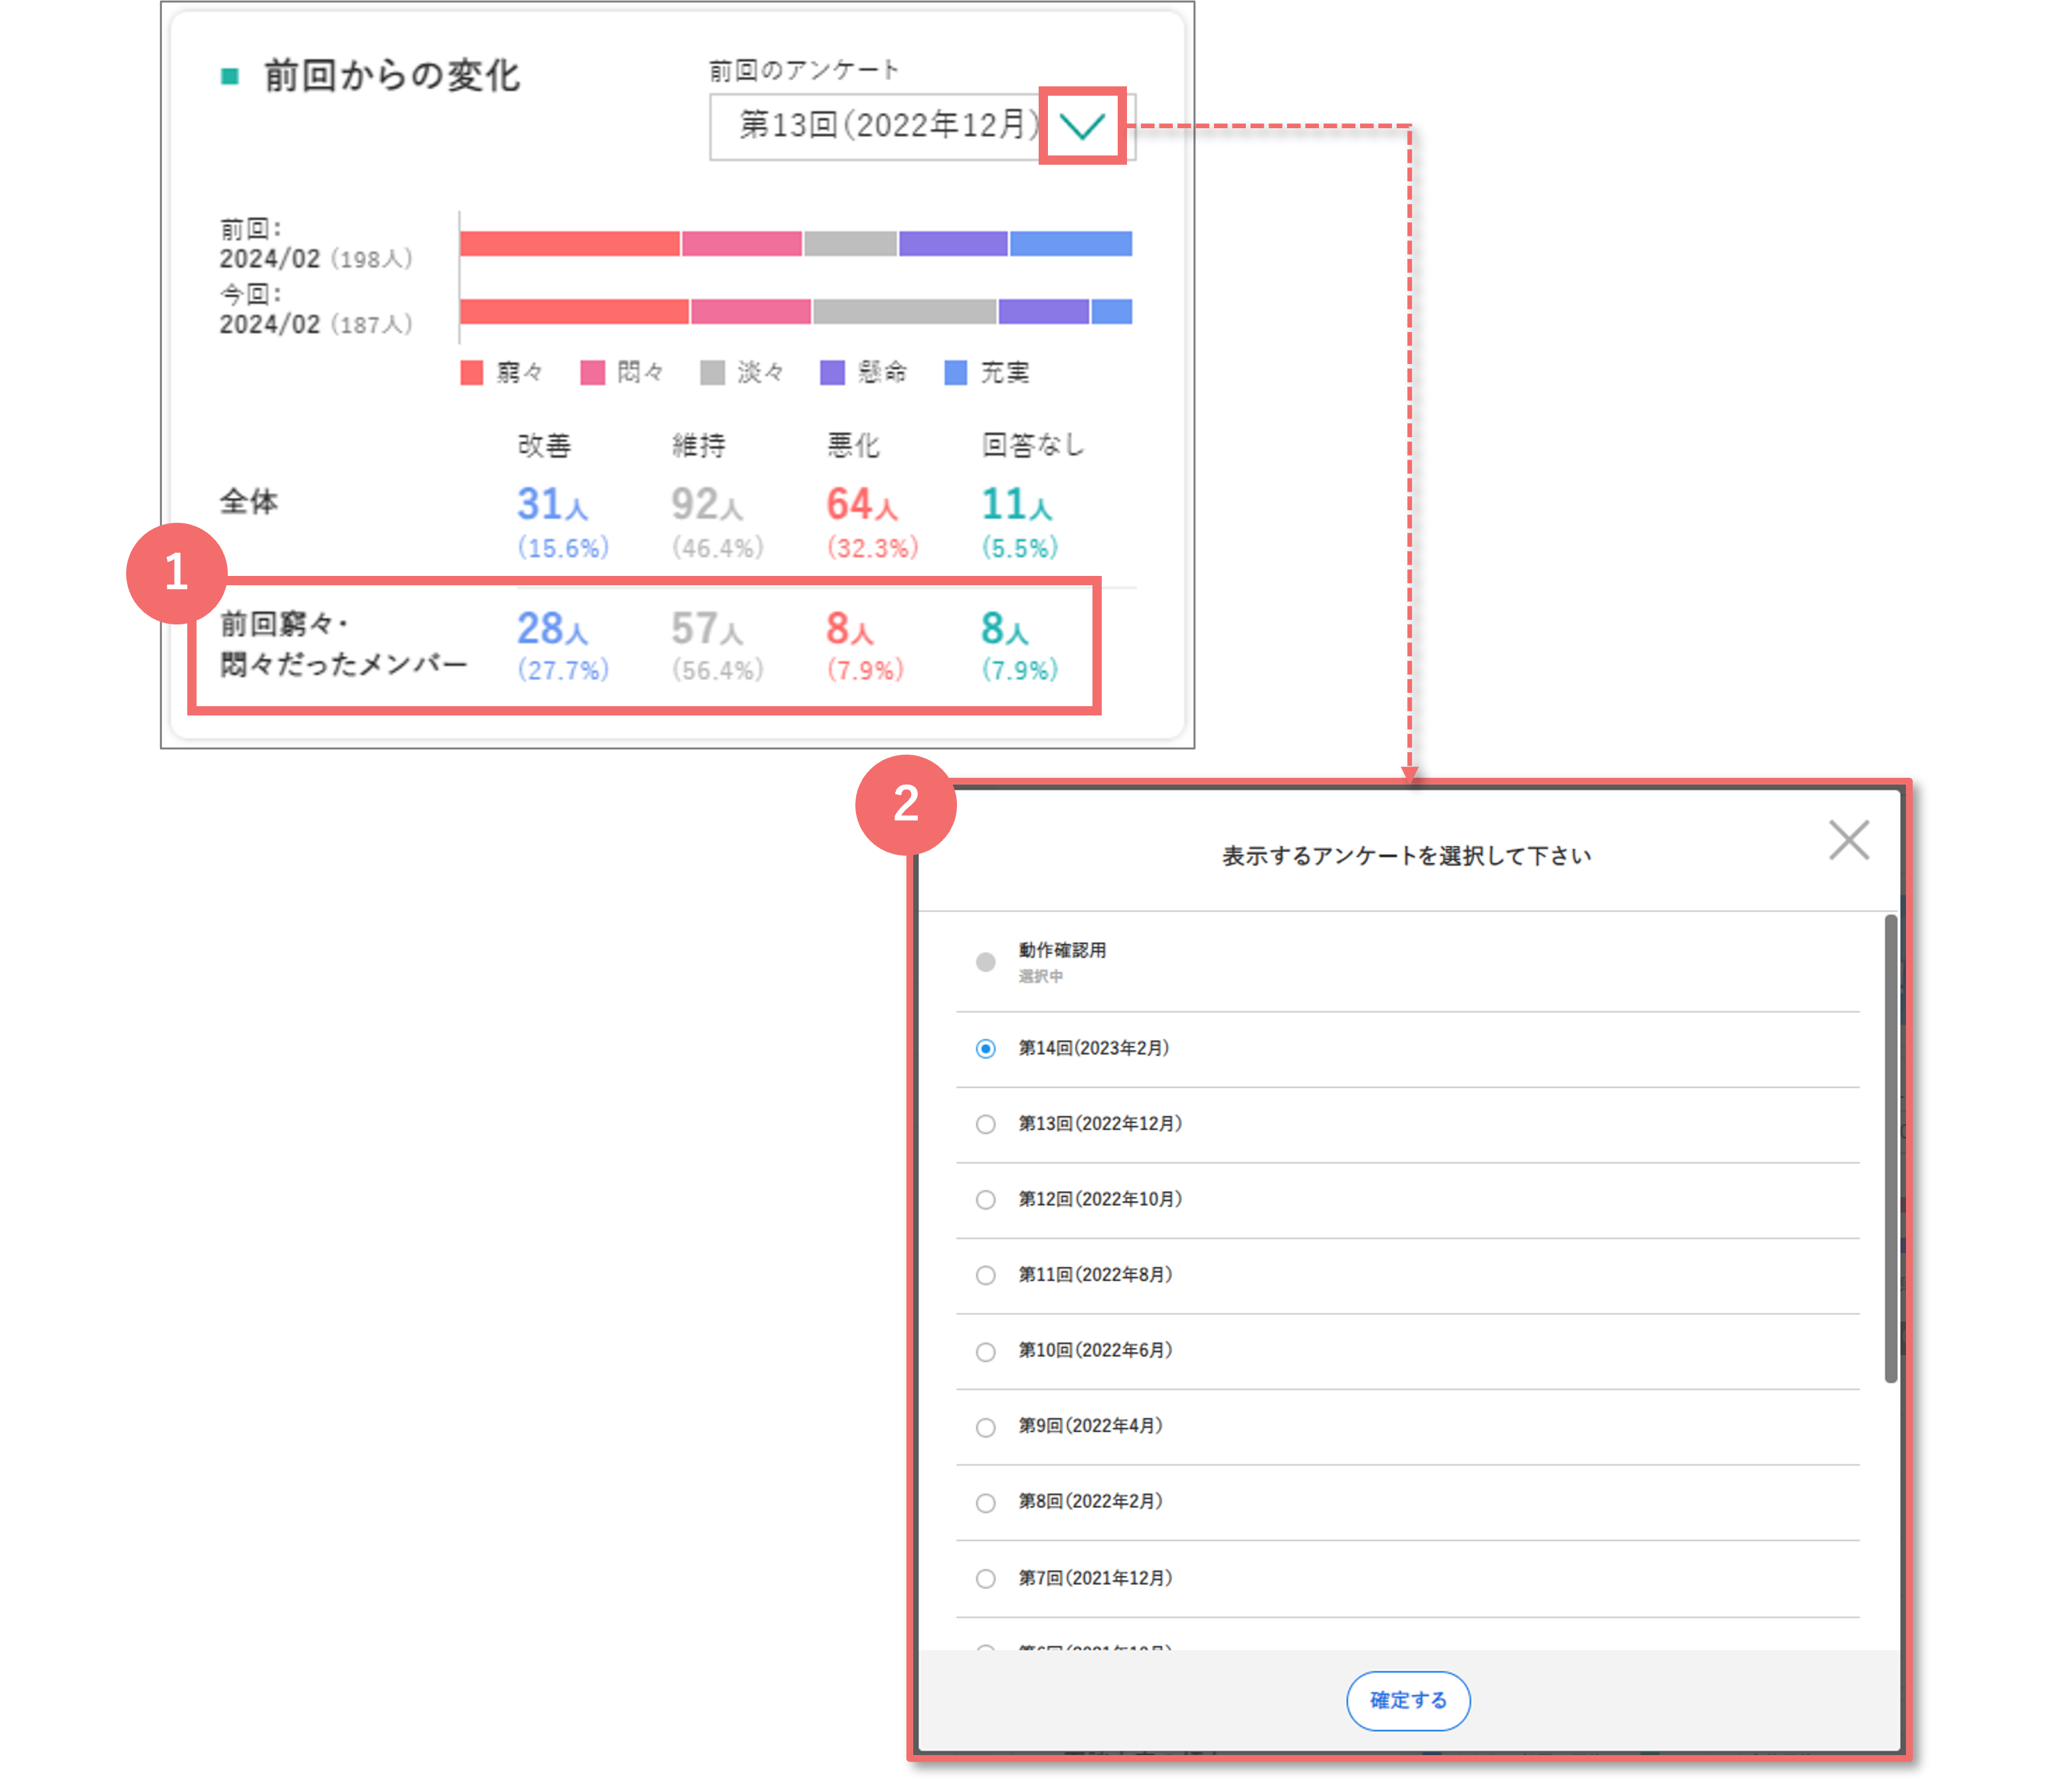Click the 第13回(2022年12月) survey select field

922,126
